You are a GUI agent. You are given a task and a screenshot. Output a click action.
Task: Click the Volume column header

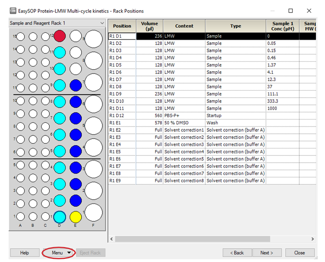(x=149, y=26)
